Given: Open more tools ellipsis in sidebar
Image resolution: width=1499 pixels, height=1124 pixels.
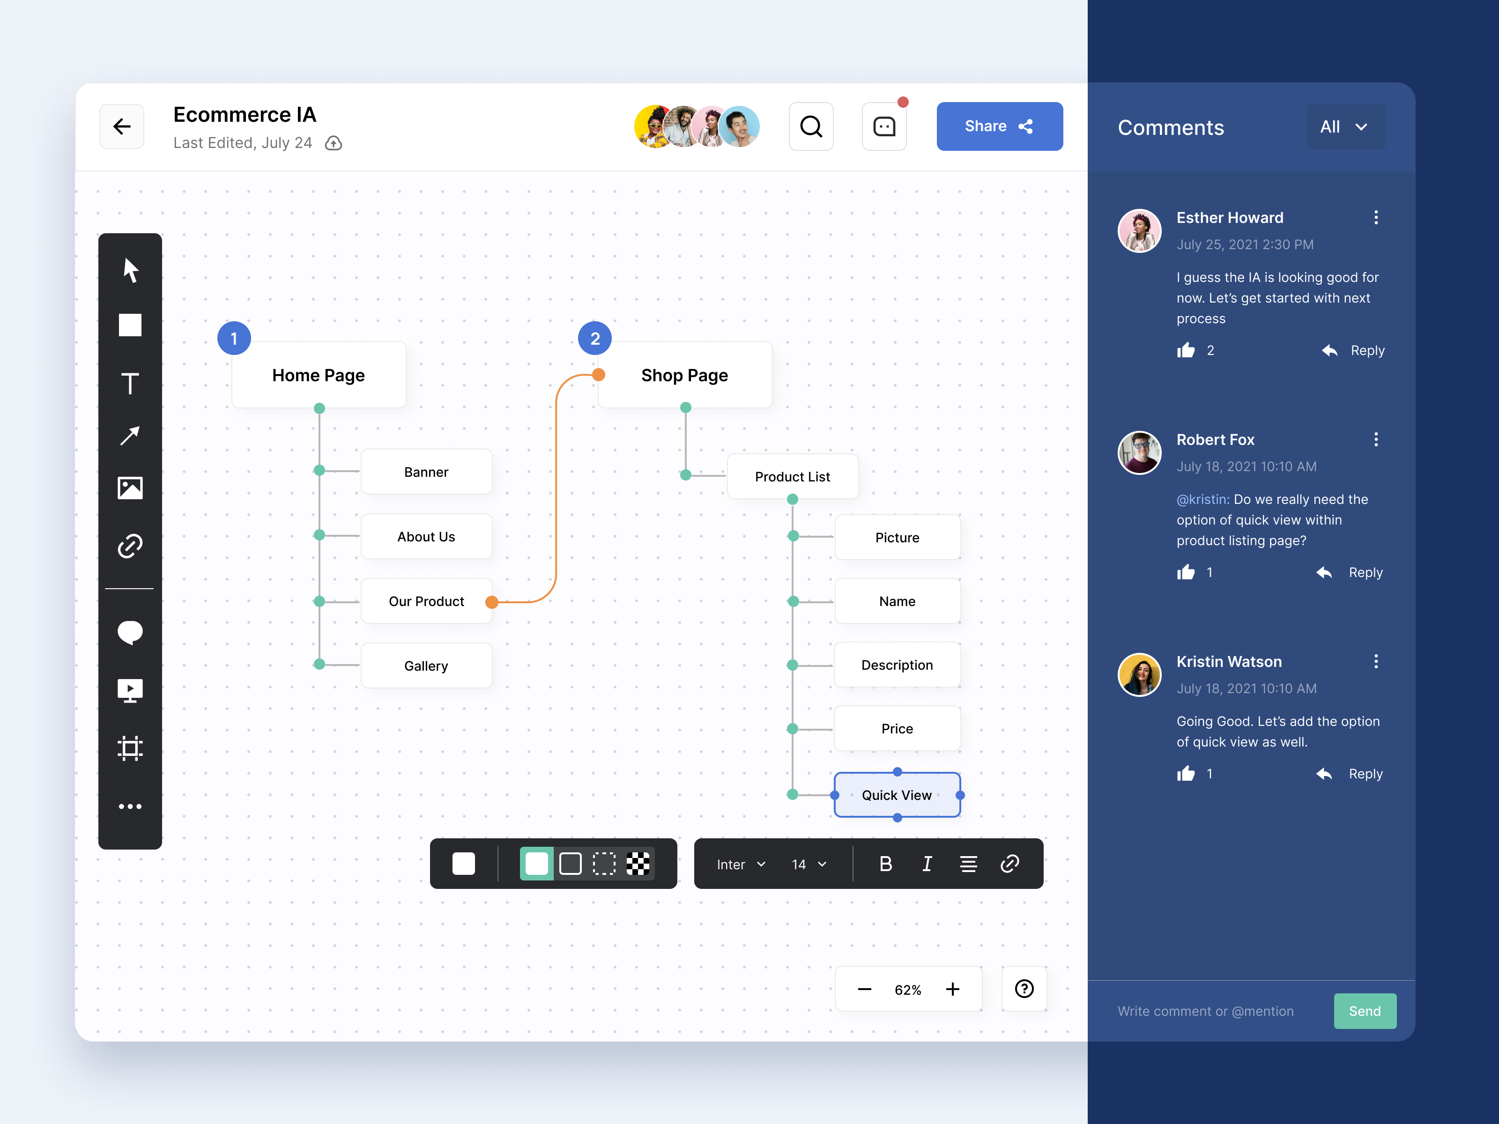Looking at the screenshot, I should point(130,806).
